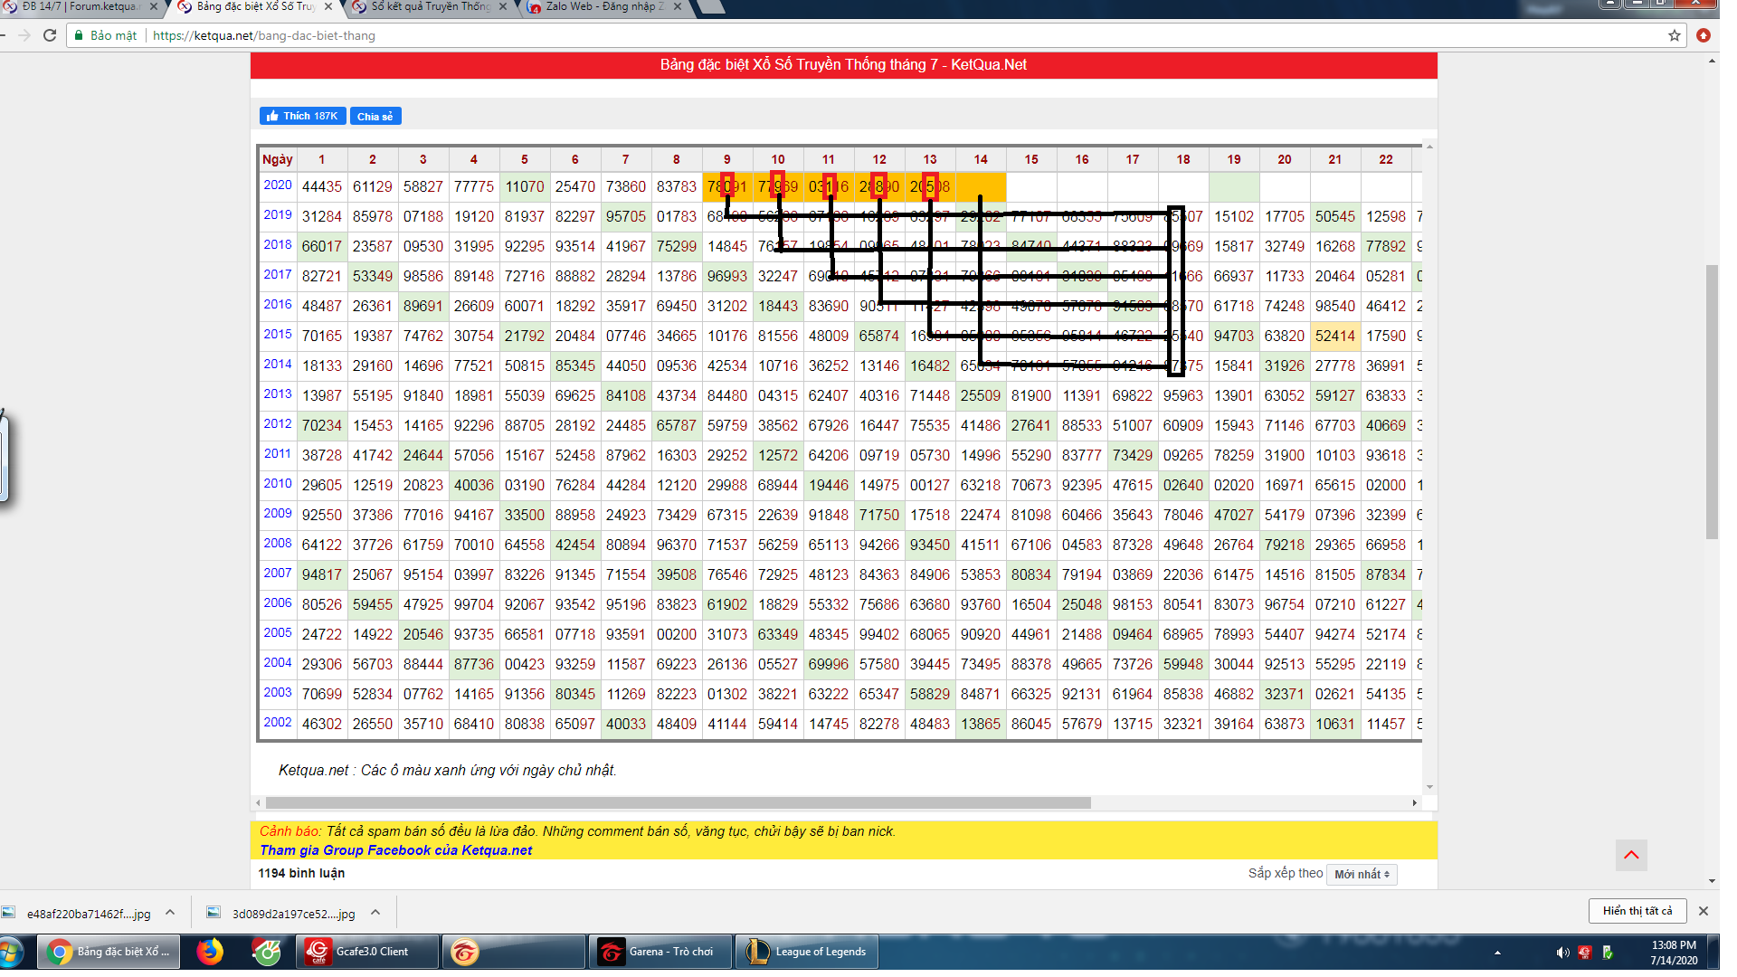Expand options for 3d089d2a197ce52 jpg download
The image size is (1737, 977).
click(x=375, y=913)
